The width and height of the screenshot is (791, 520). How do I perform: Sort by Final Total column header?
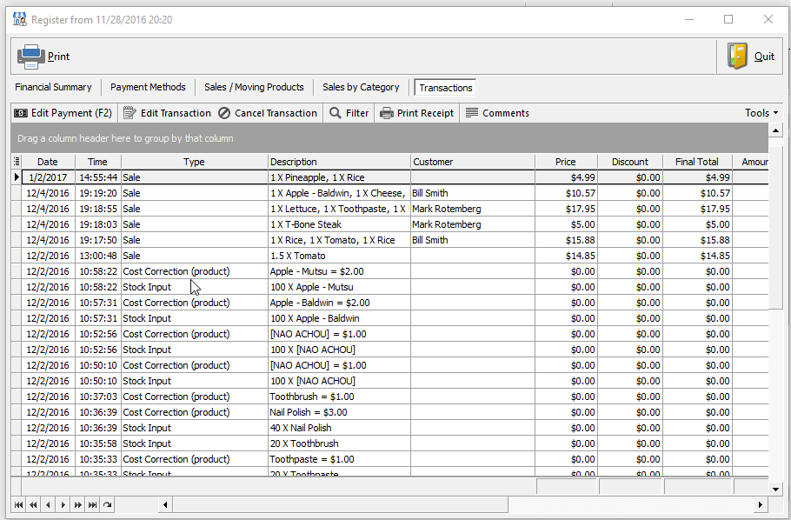(697, 162)
